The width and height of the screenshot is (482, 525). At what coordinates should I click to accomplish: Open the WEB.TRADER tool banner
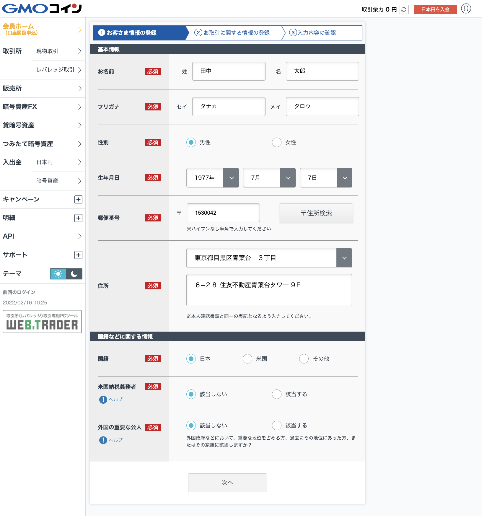click(42, 322)
